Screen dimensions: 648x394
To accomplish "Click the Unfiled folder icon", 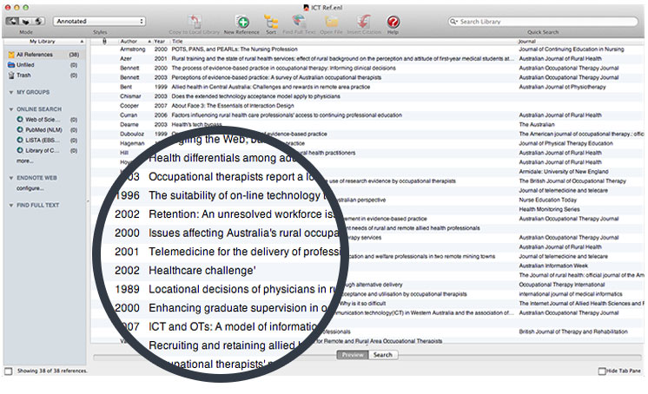I will pyautogui.click(x=11, y=65).
